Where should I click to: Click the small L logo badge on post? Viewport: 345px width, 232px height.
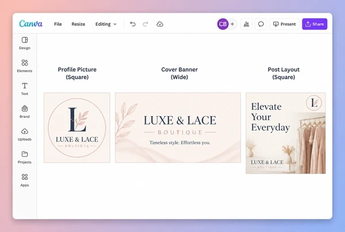[x=314, y=103]
